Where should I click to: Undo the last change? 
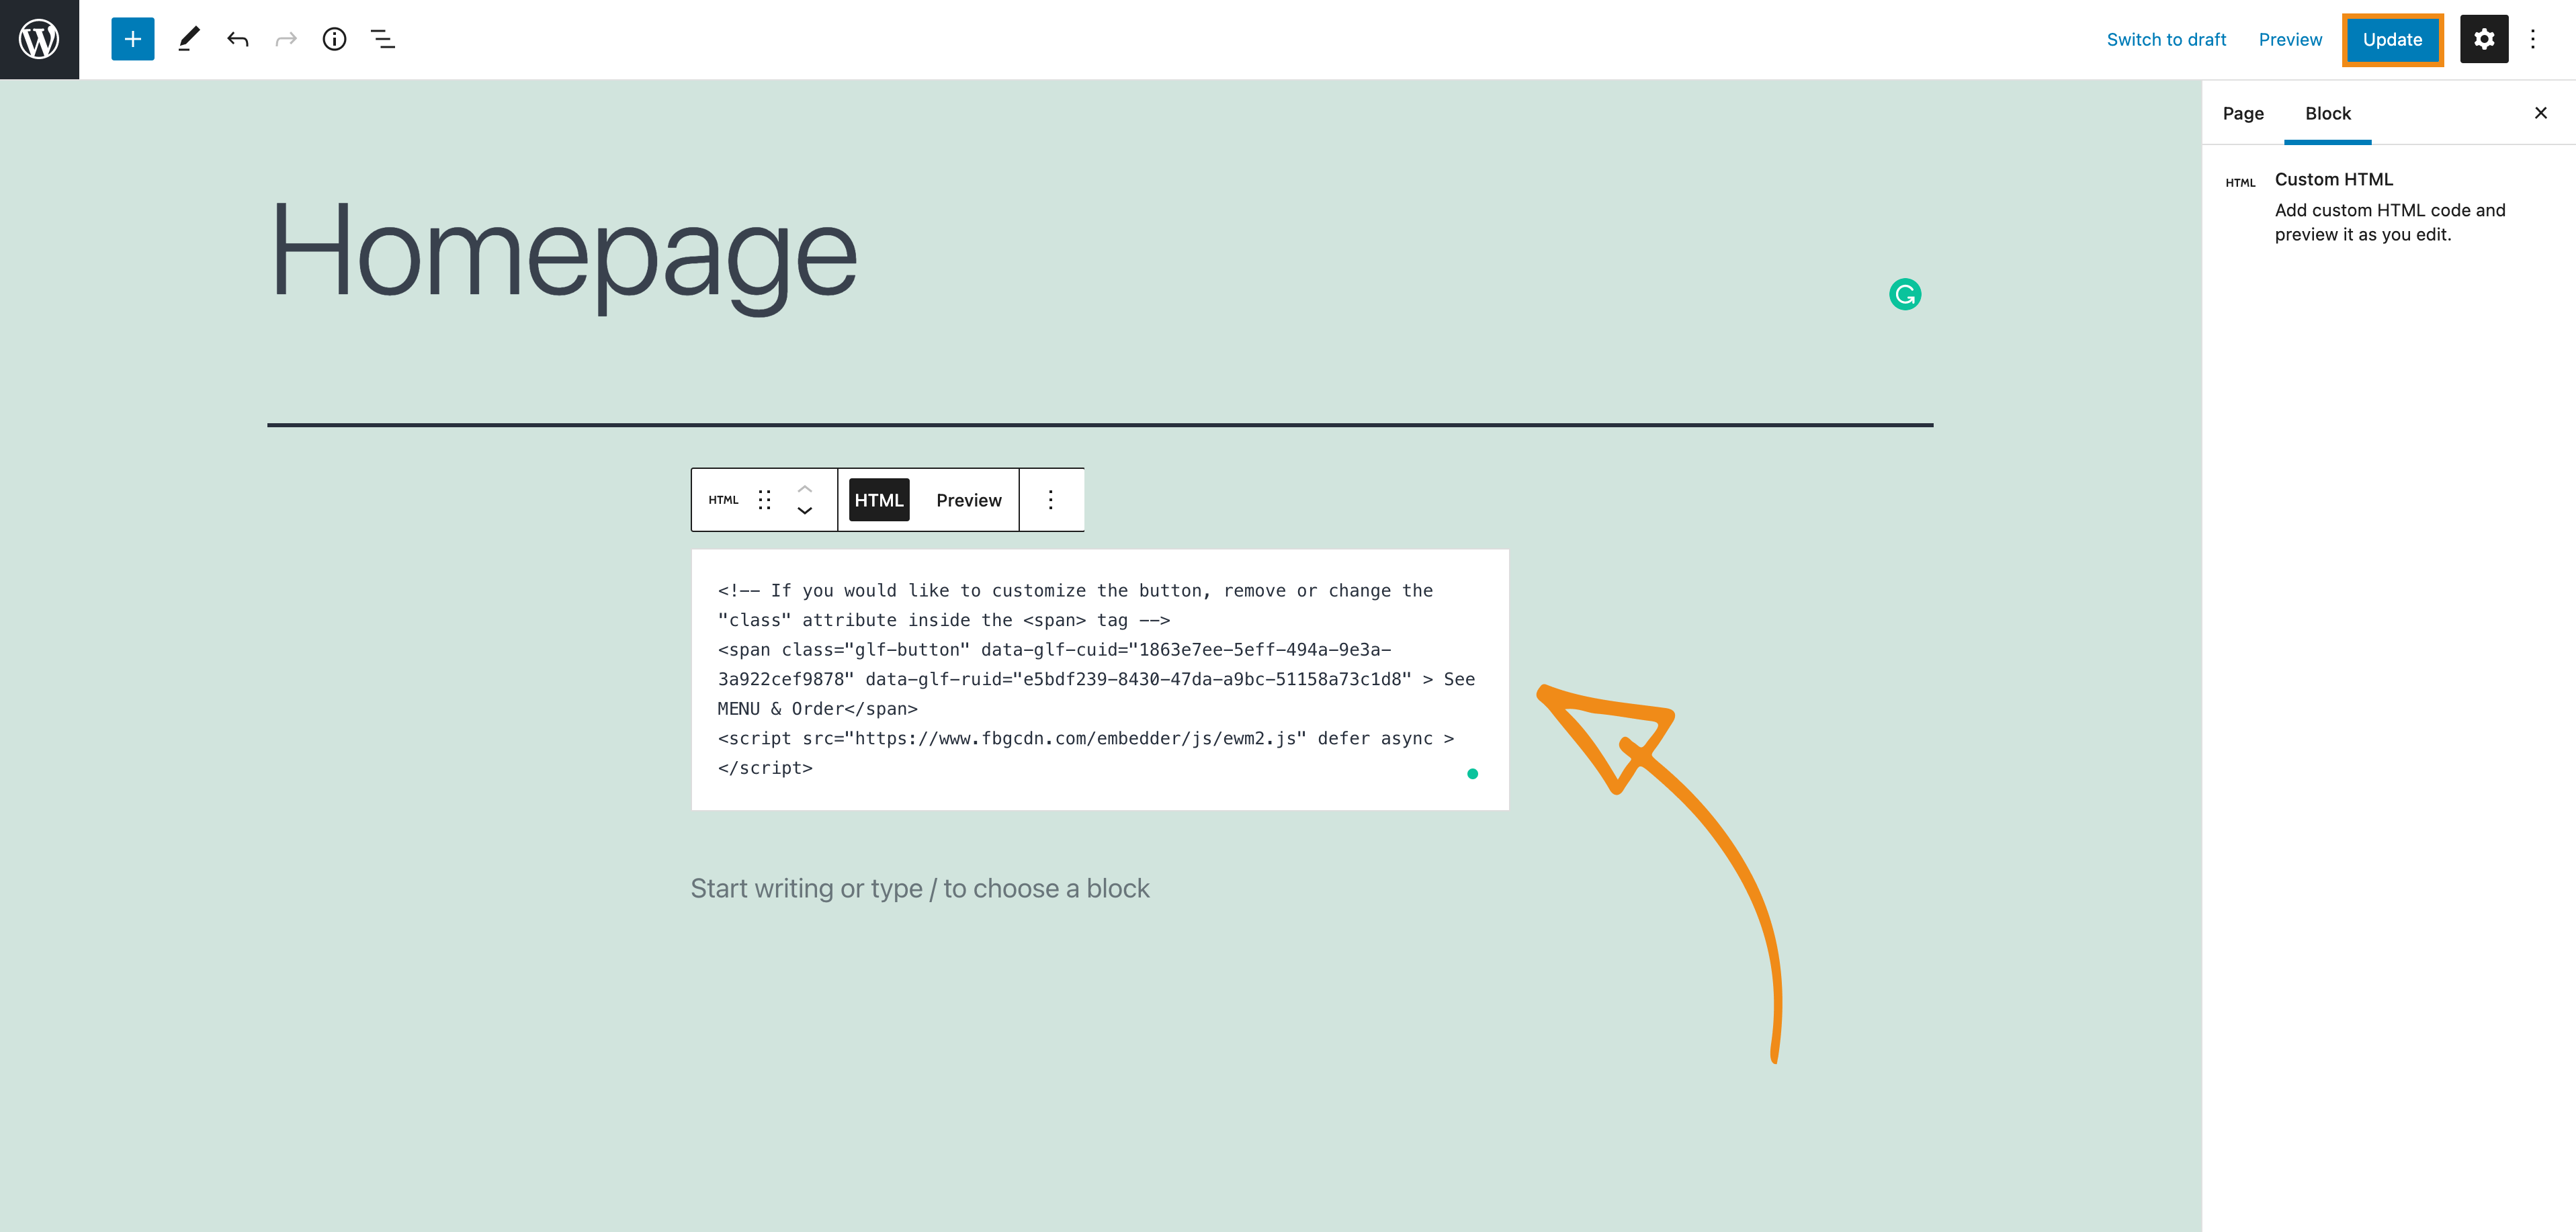(237, 39)
